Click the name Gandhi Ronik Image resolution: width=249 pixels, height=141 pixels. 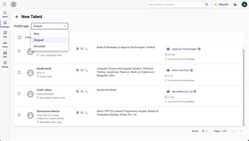pyautogui.click(x=44, y=69)
